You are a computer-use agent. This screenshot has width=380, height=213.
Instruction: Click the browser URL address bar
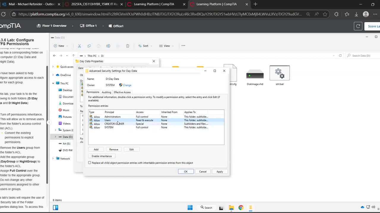pos(160,14)
